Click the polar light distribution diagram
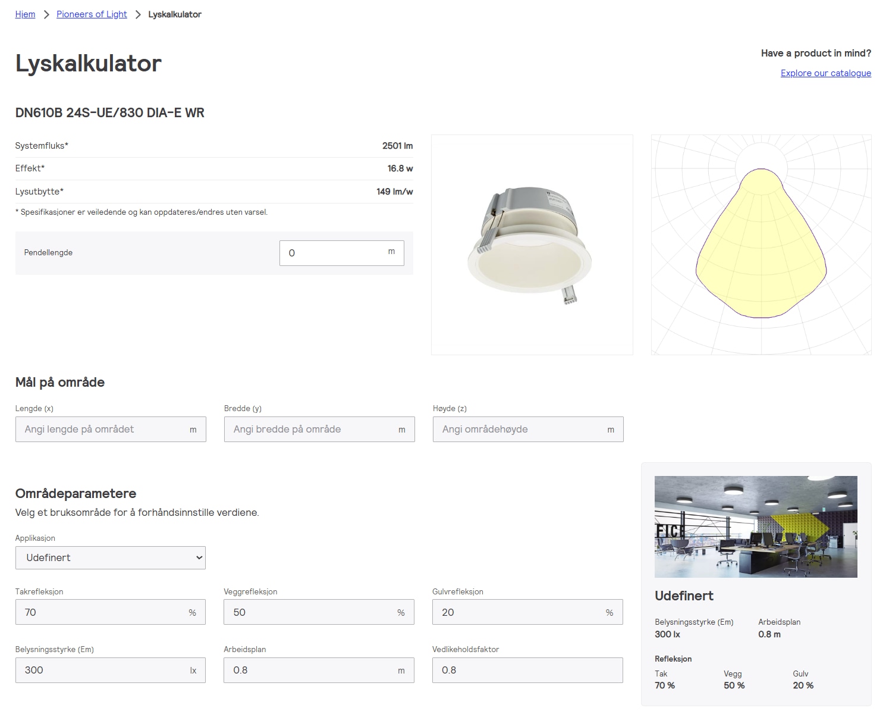 point(761,245)
